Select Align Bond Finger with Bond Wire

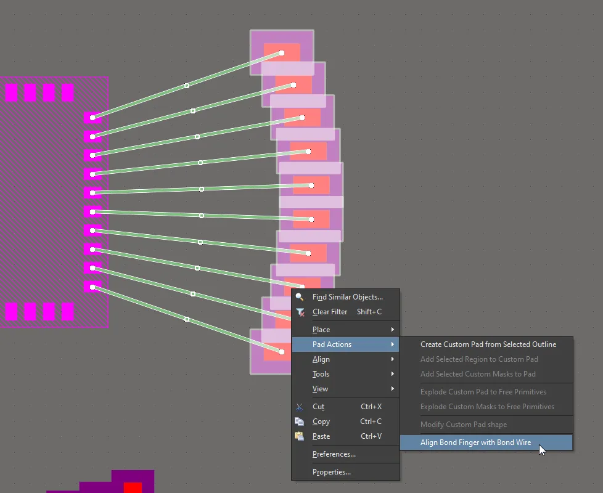point(475,442)
